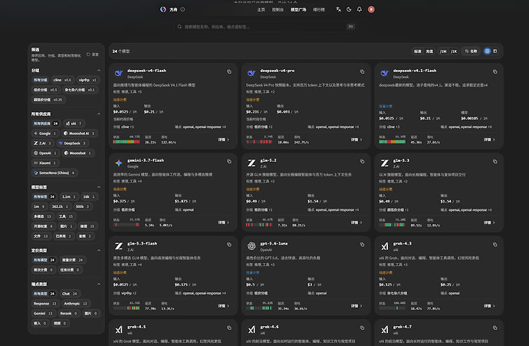Switch price unit to /1K
The image size is (529, 346).
click(454, 51)
